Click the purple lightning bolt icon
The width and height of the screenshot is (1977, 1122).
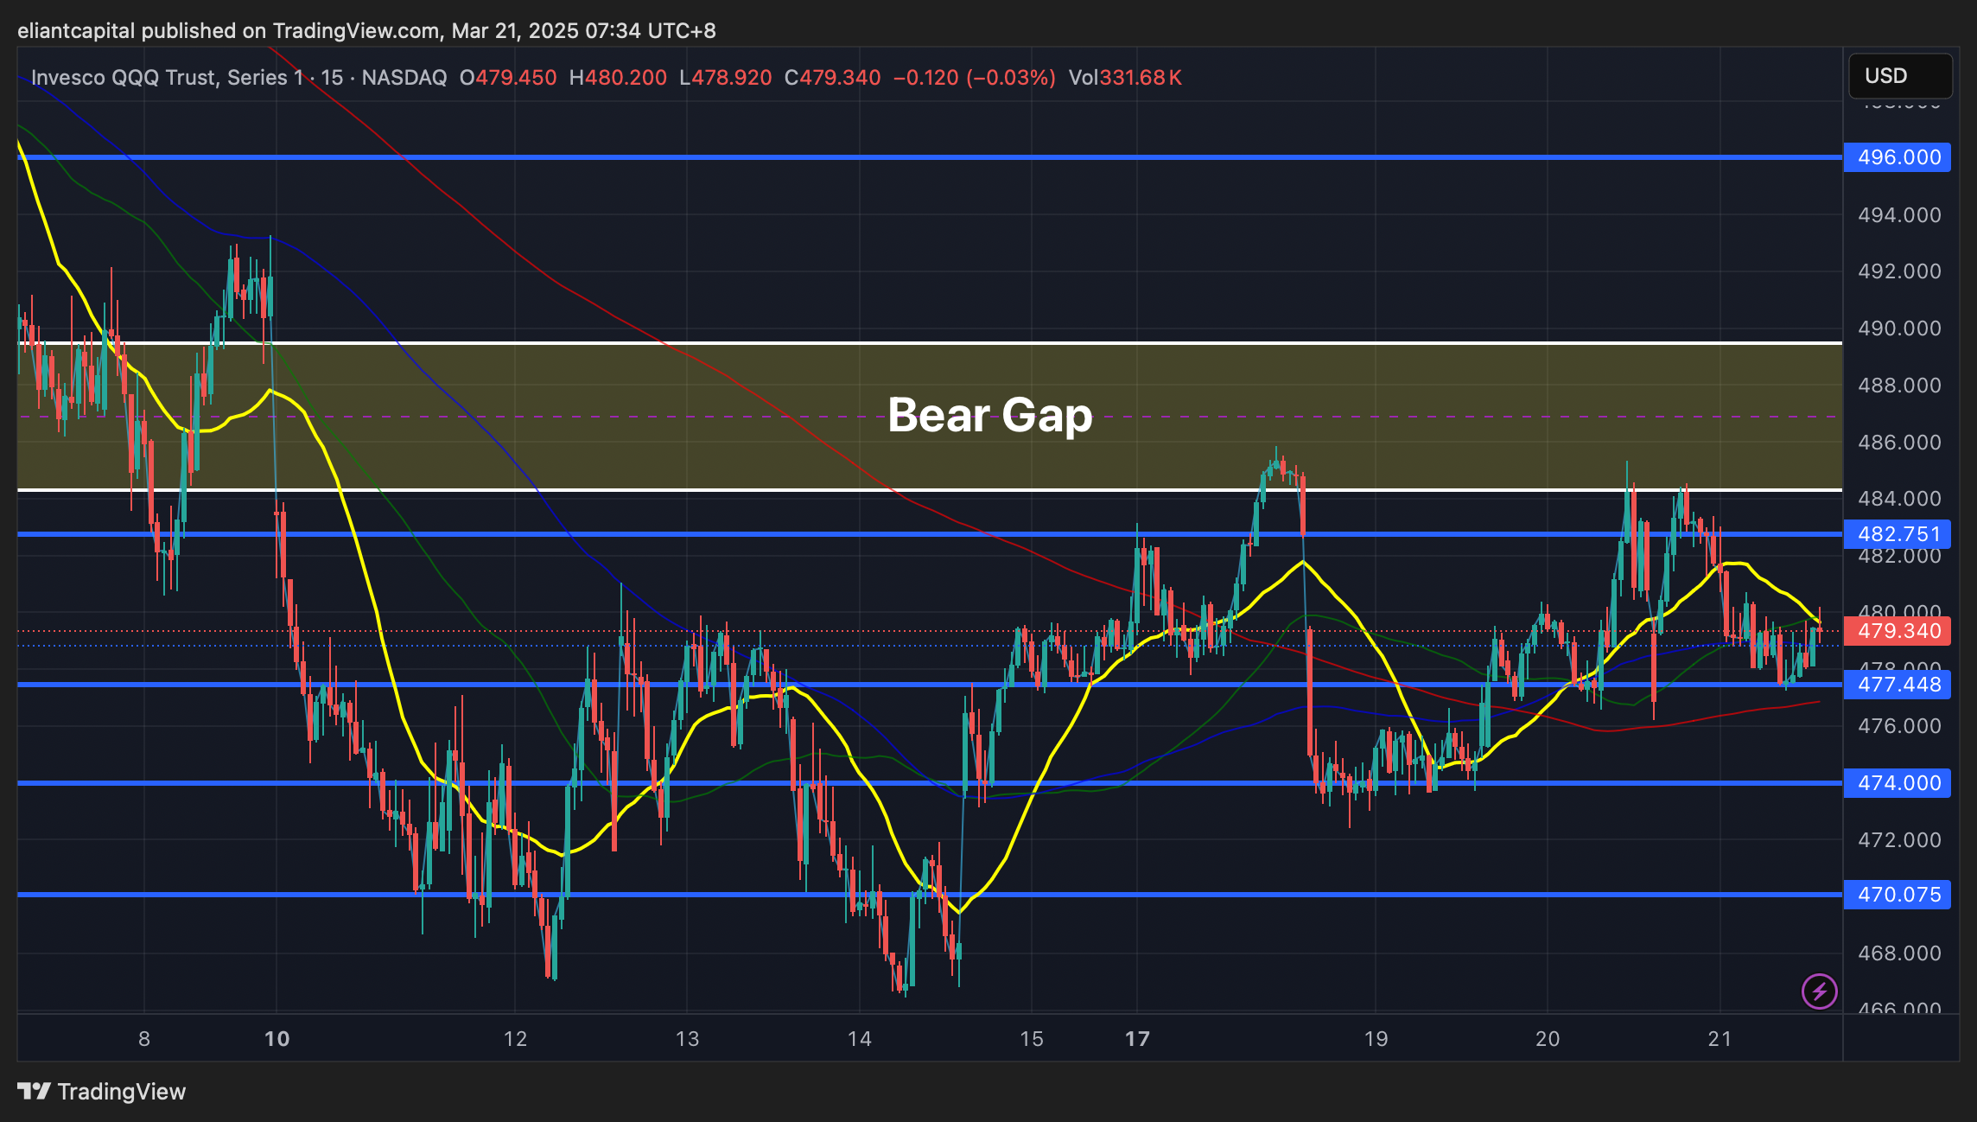[1819, 991]
